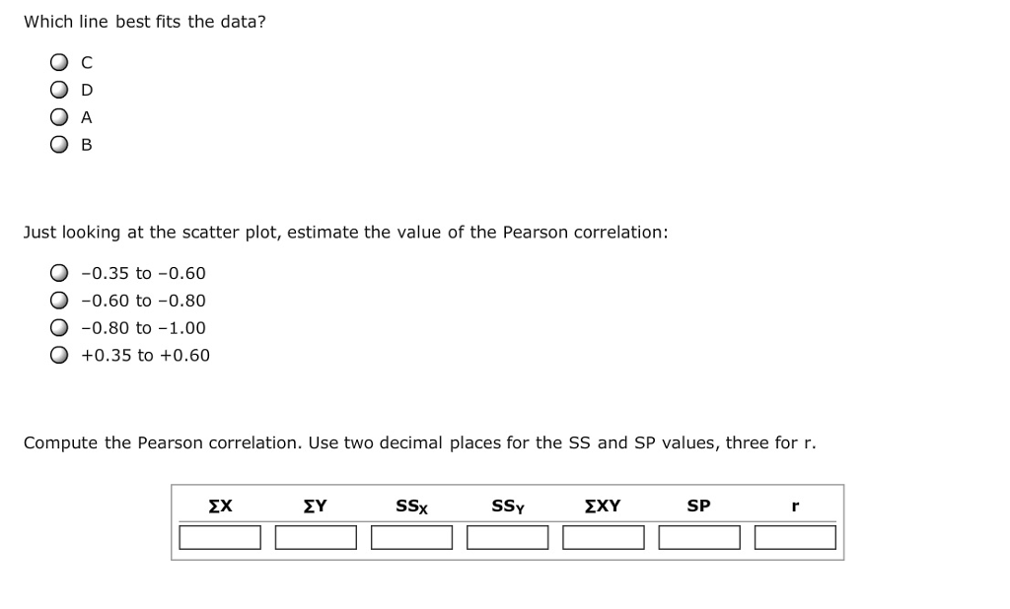Screen dimensions: 1010x609
Task: Click the ΣY answer input box
Action: coord(316,537)
